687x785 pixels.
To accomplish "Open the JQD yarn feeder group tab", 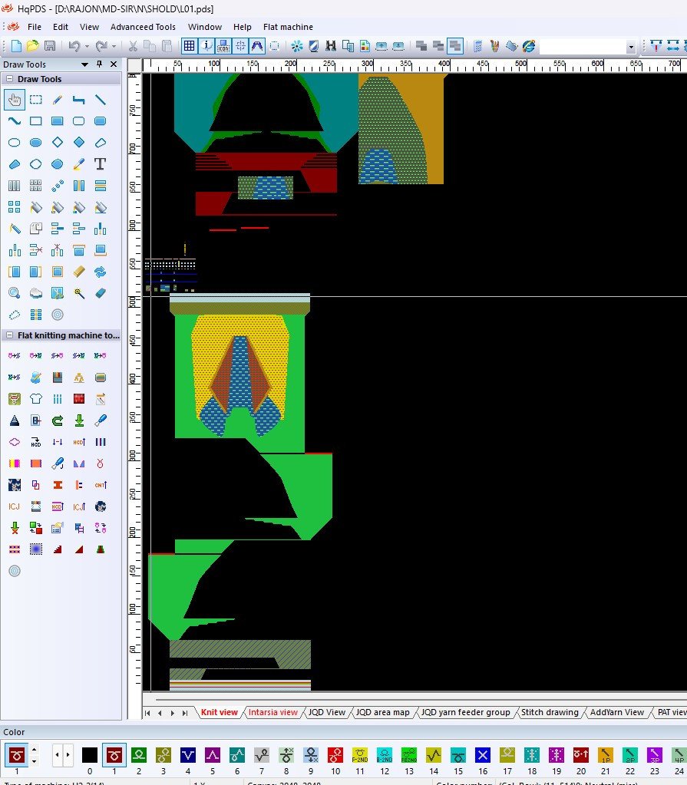I will pyautogui.click(x=466, y=712).
